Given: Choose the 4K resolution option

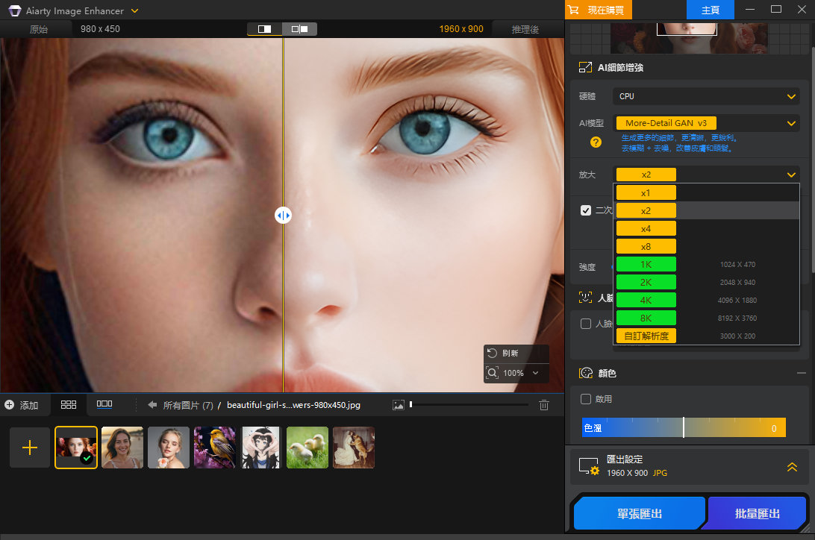Looking at the screenshot, I should [646, 300].
